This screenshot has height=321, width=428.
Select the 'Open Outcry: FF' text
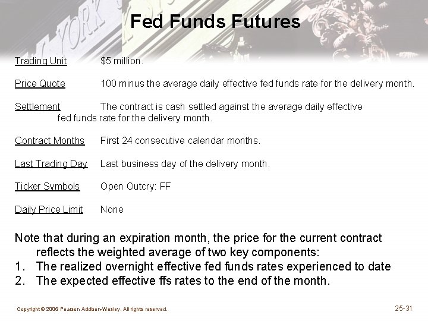(136, 187)
